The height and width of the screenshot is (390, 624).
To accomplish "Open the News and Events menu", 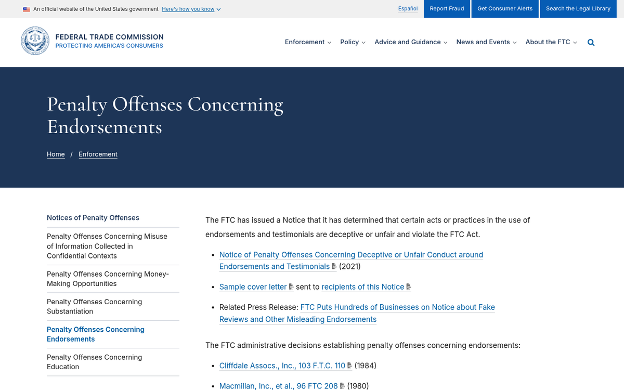I will click(486, 42).
